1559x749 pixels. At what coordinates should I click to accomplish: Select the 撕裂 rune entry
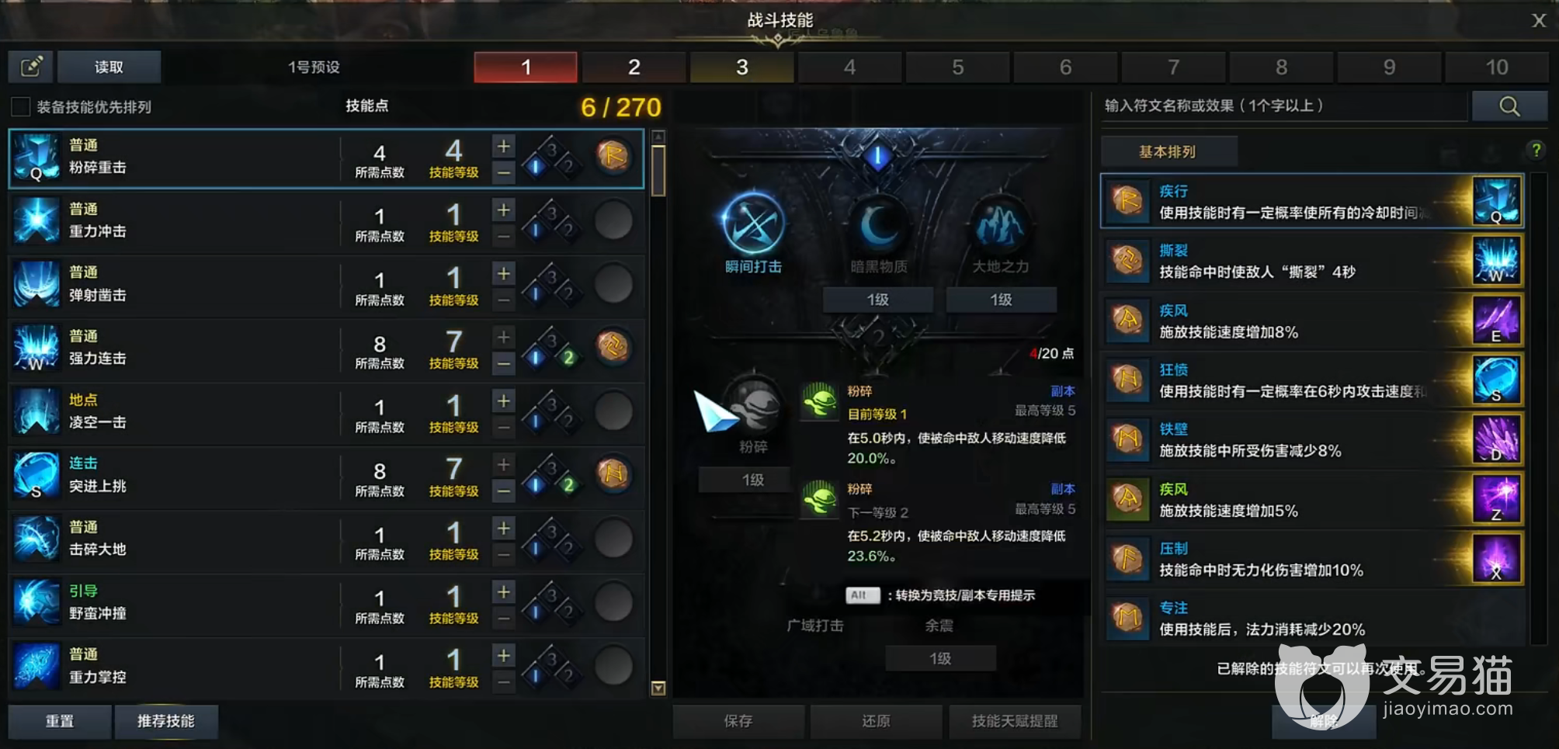click(x=1312, y=262)
